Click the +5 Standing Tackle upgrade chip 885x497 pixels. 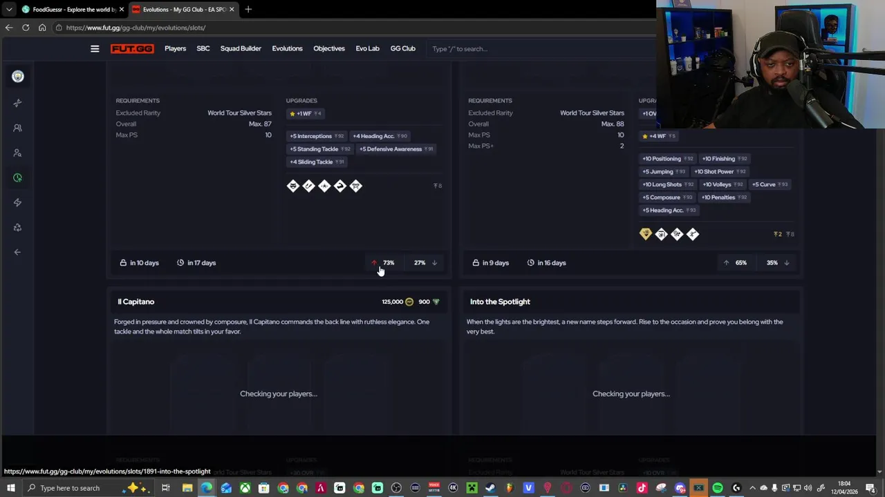coord(320,149)
